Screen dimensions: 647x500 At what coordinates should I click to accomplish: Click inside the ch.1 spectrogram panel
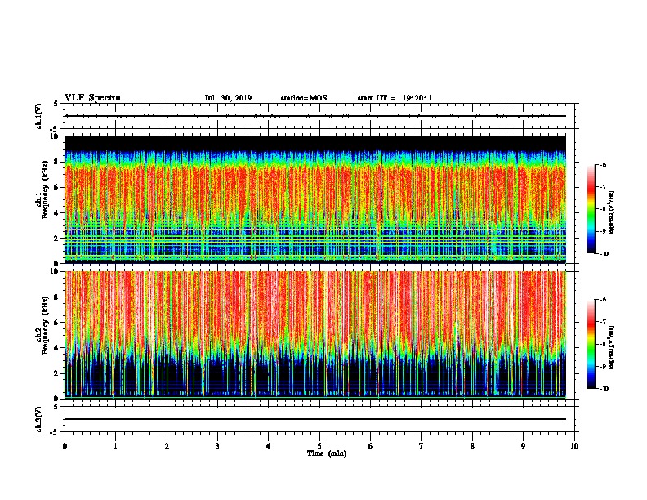coord(315,199)
